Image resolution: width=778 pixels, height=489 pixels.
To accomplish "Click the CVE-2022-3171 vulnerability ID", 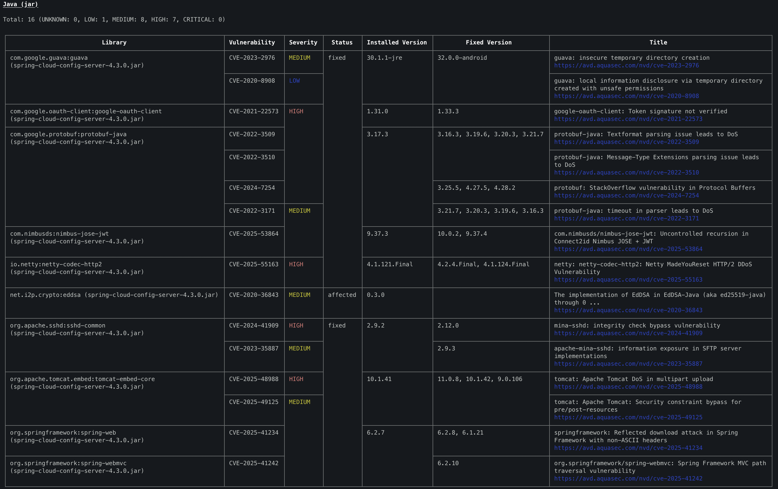I will tap(252, 211).
